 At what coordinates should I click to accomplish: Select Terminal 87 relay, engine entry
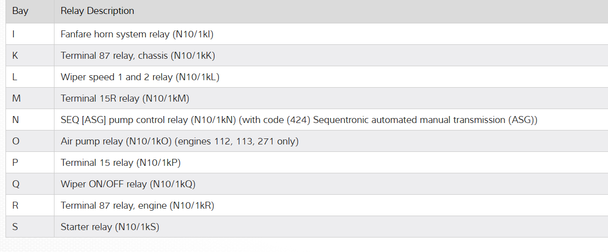137,206
